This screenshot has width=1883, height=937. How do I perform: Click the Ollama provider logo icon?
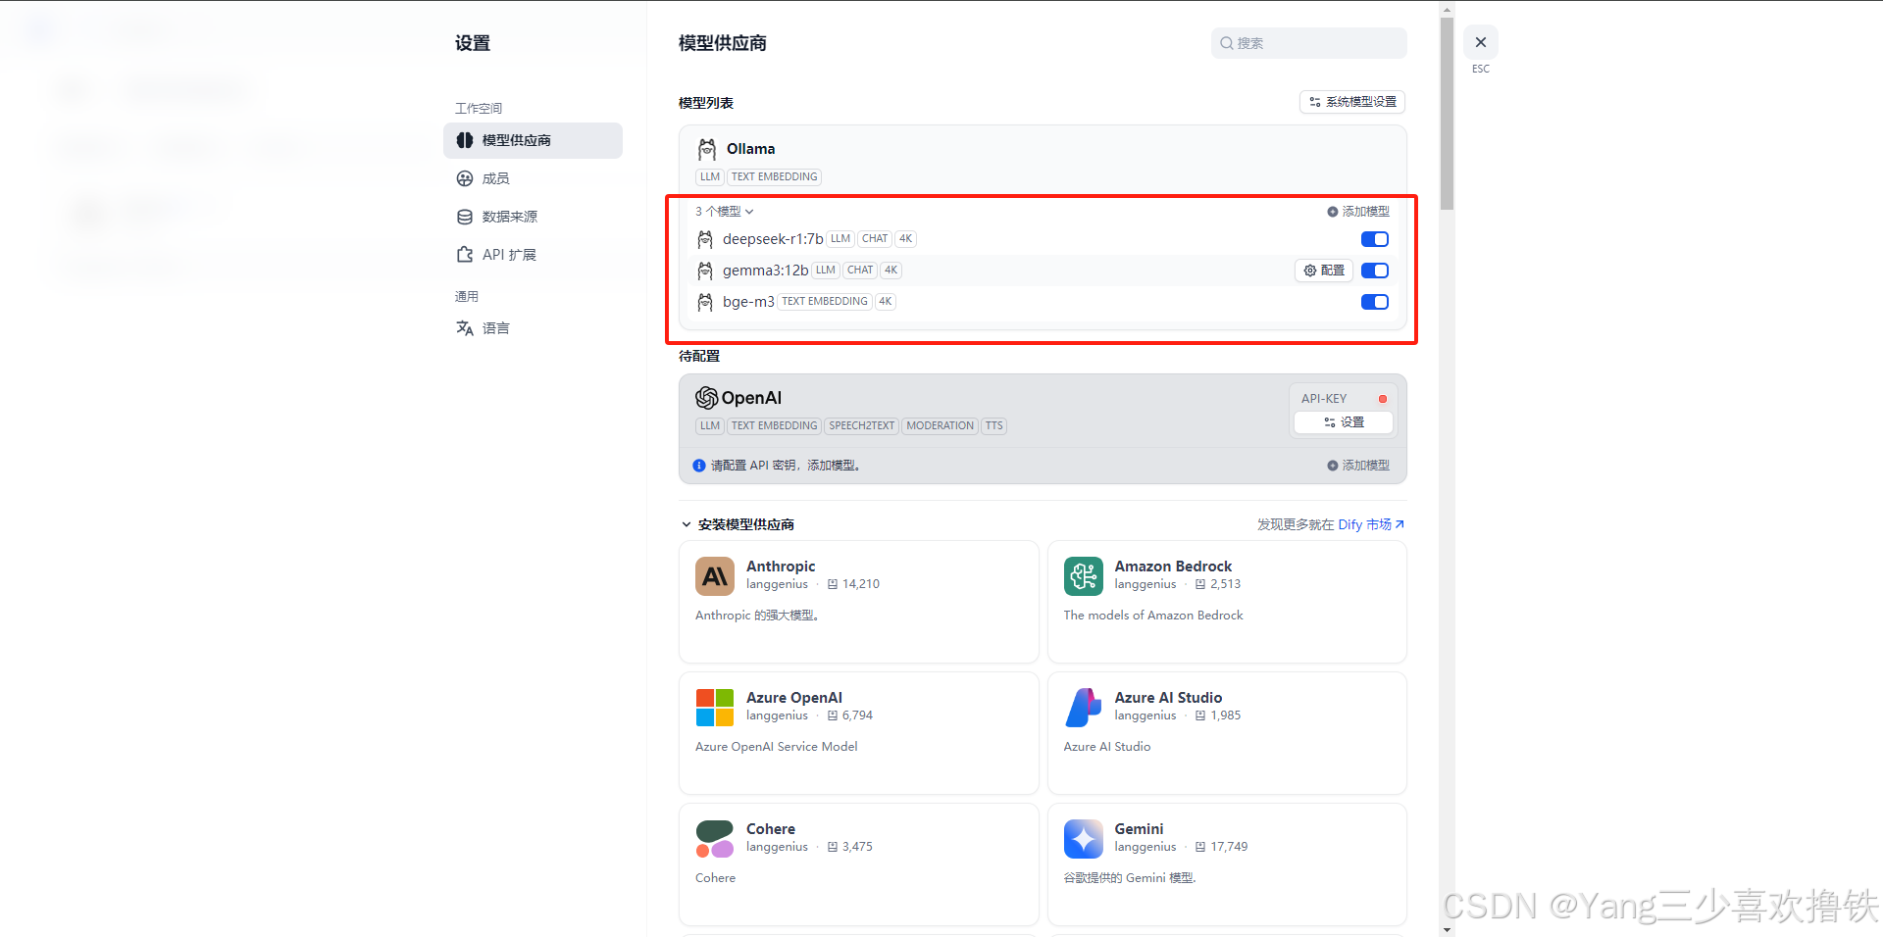706,149
